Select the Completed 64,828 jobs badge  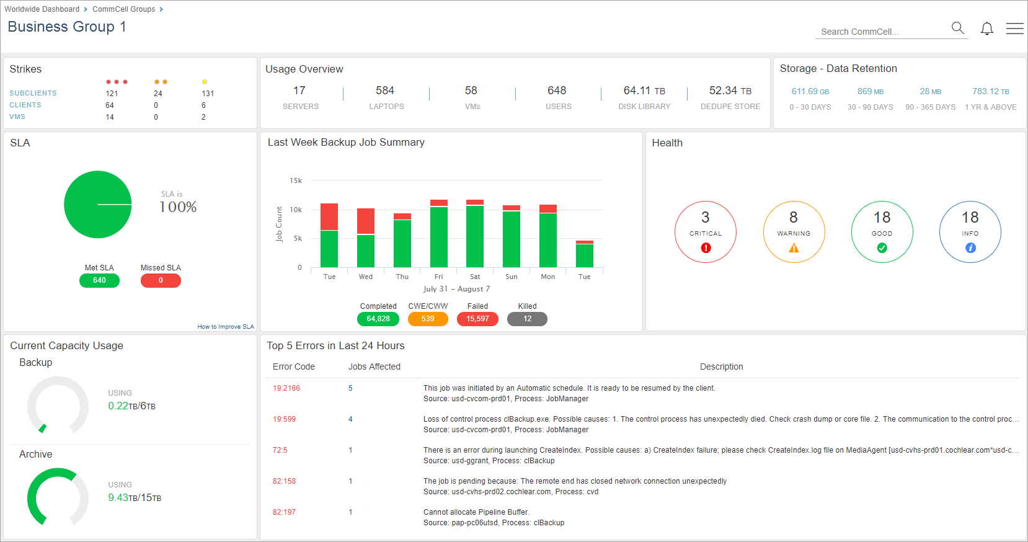378,319
